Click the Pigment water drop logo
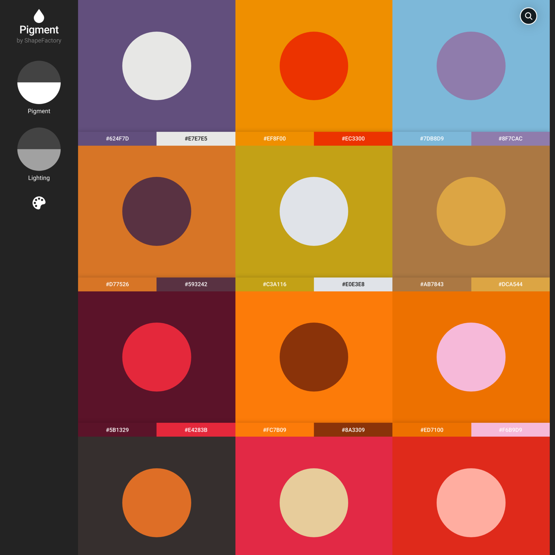The width and height of the screenshot is (555, 555). tap(39, 16)
